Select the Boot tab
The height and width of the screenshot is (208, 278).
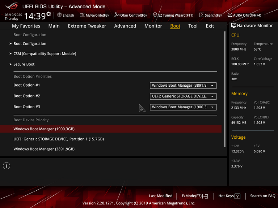[175, 26]
